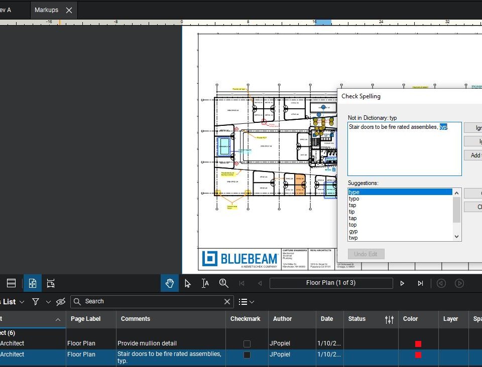
Task: Click inside the Not in Dictionary text box
Action: tap(405, 149)
